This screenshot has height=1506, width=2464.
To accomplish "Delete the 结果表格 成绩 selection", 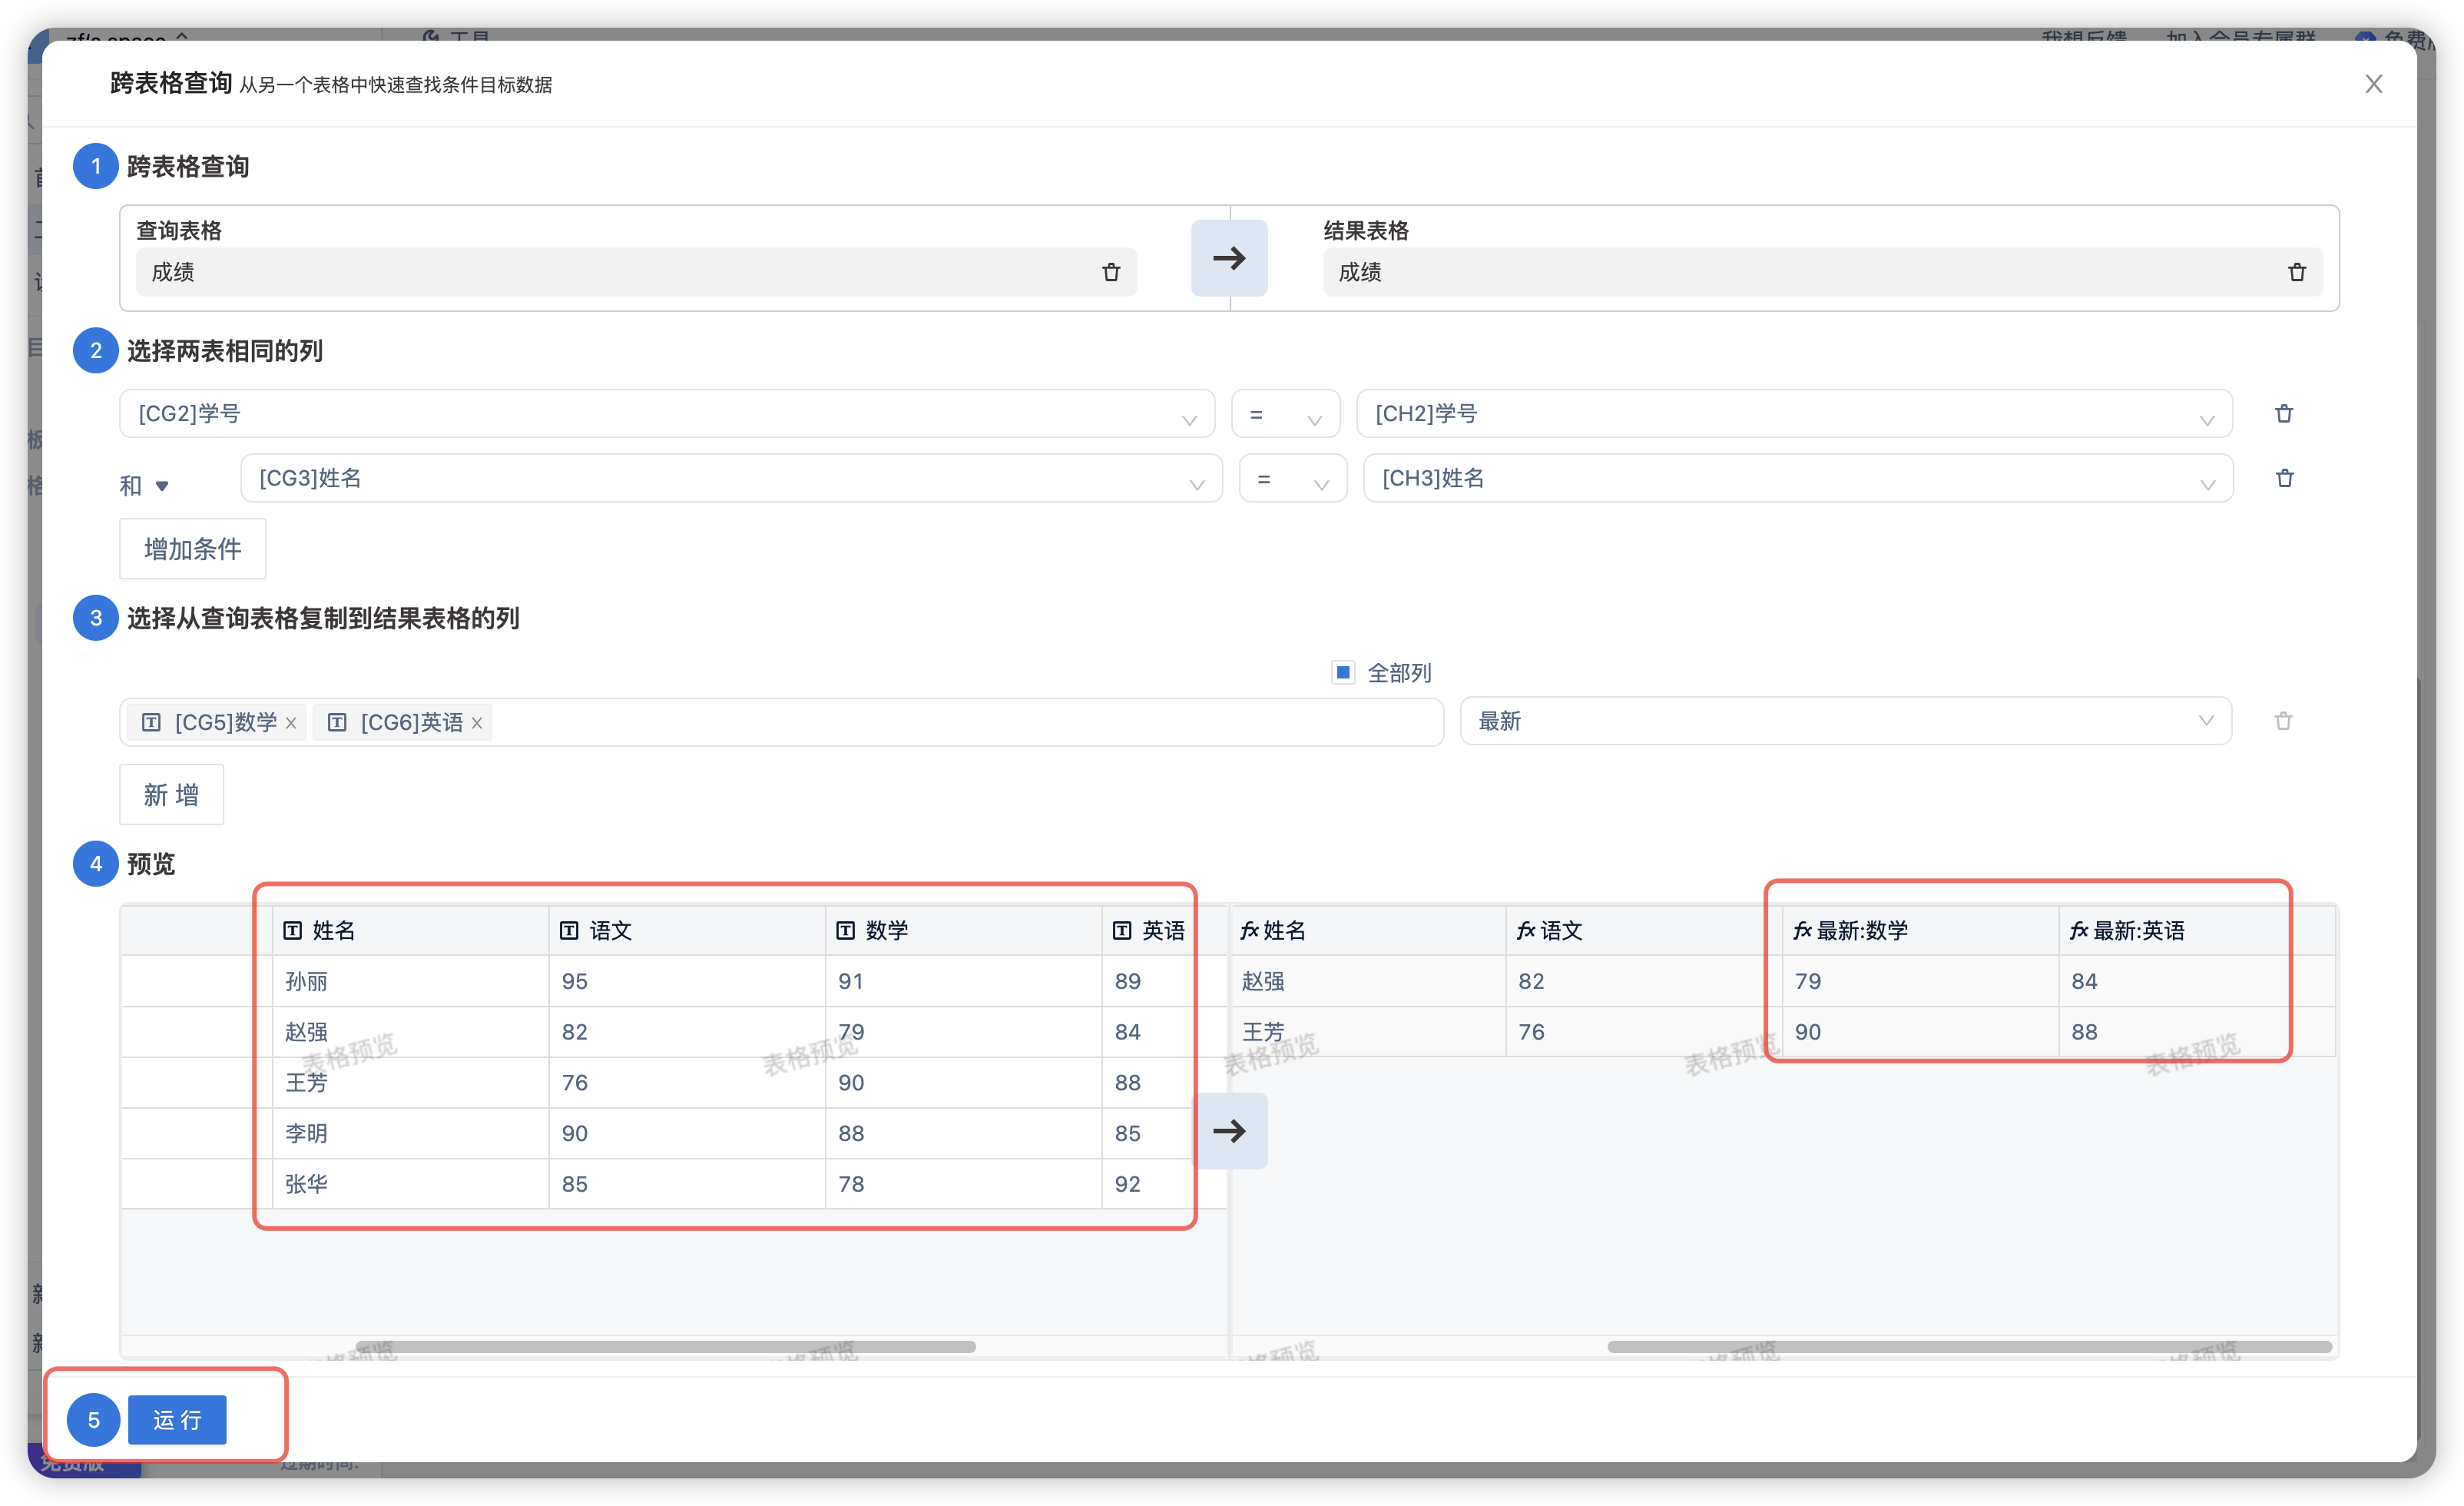I will (x=2296, y=272).
